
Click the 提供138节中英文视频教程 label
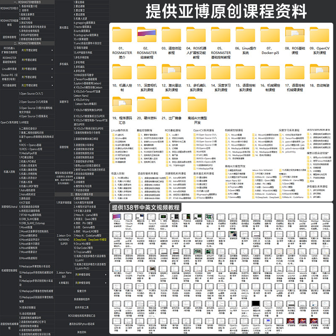pyautogui.click(x=146, y=207)
